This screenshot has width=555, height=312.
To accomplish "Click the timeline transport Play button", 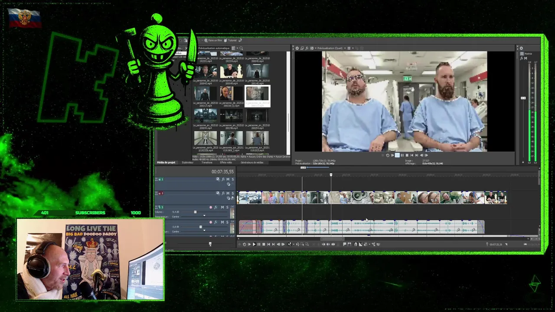I will [x=254, y=244].
